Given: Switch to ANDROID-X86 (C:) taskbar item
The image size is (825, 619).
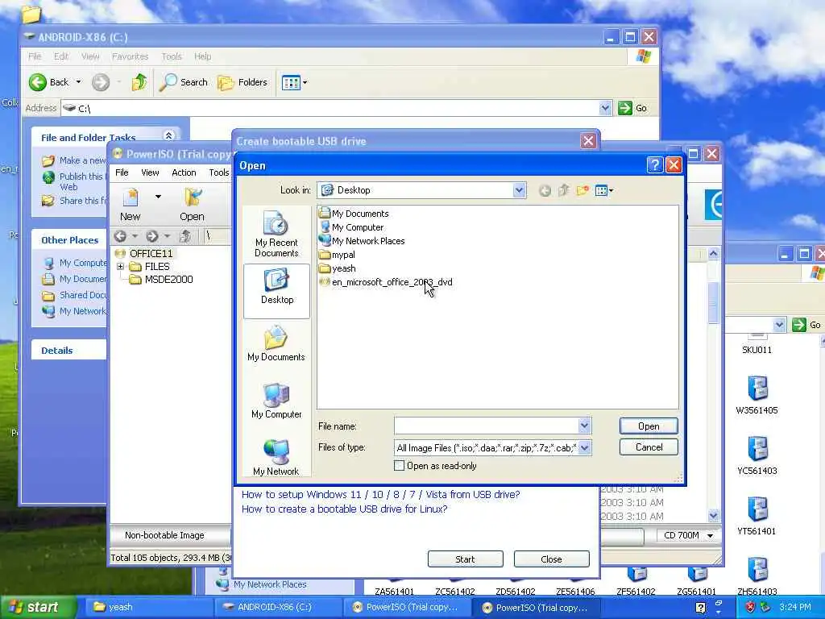Looking at the screenshot, I should click(x=279, y=608).
